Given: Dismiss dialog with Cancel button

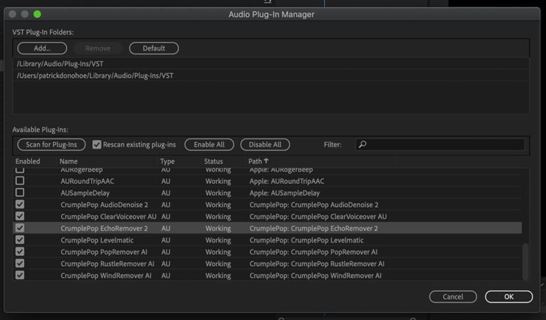Looking at the screenshot, I should [x=453, y=297].
